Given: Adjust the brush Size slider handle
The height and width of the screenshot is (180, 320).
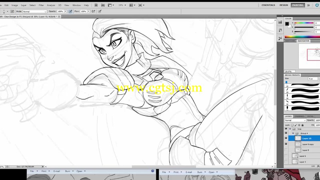Looking at the screenshot, I should (286, 82).
